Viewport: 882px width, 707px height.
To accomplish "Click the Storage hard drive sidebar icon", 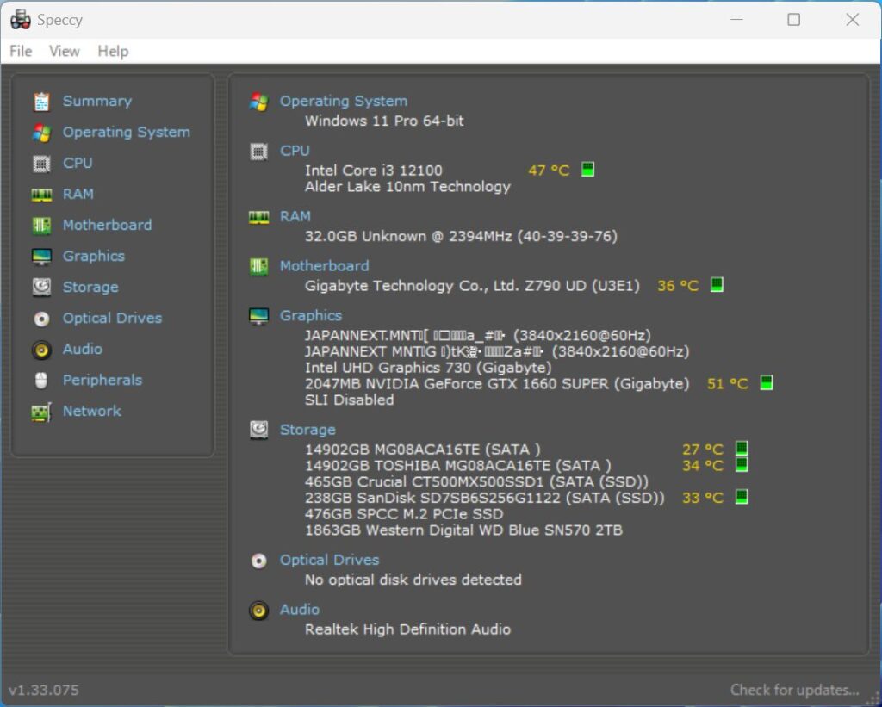I will (x=41, y=288).
